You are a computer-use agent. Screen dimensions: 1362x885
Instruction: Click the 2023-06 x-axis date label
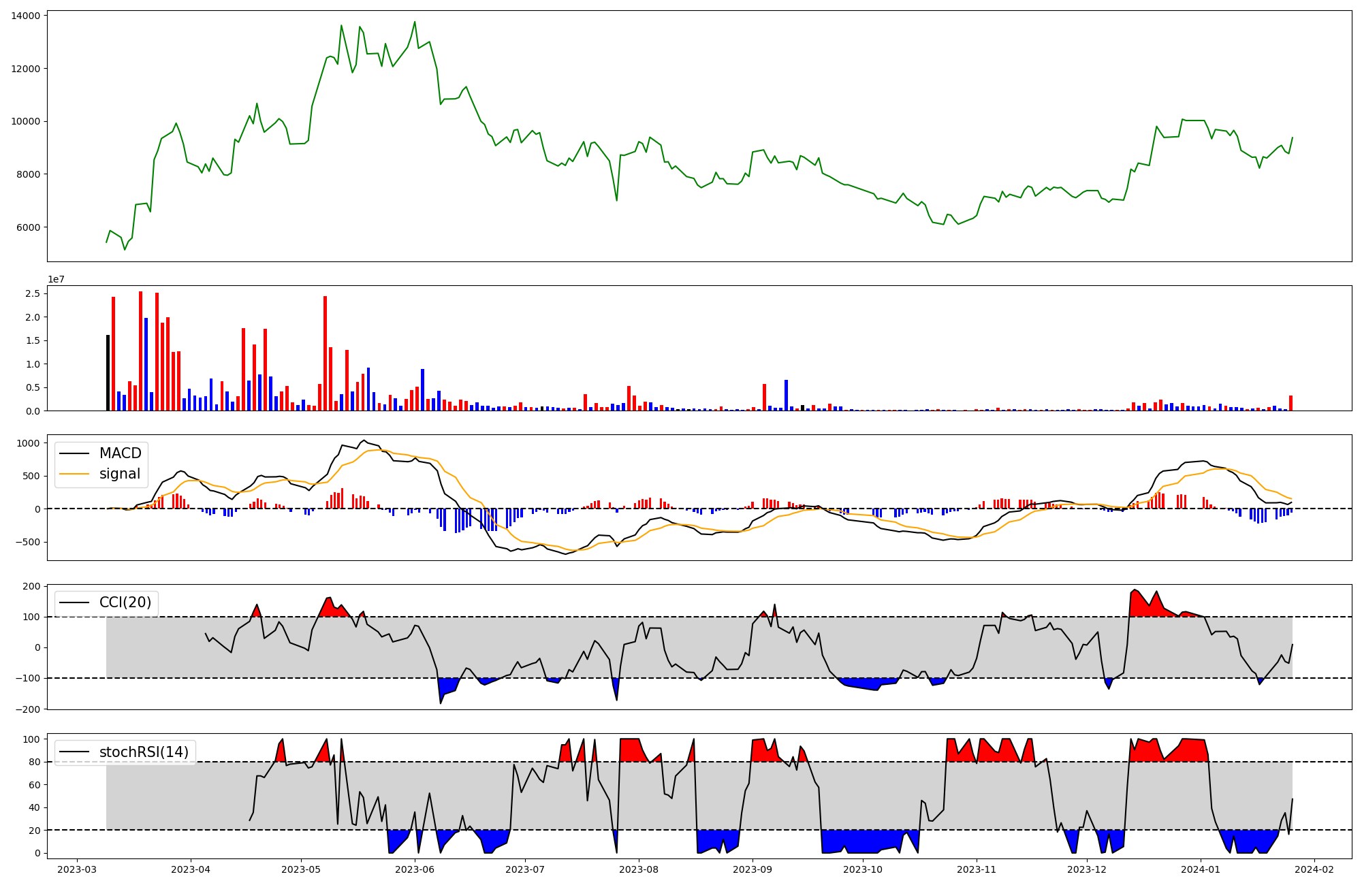tap(415, 869)
